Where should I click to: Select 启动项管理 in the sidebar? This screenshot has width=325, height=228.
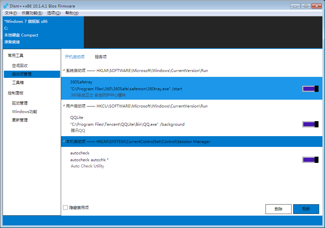pos(32,74)
